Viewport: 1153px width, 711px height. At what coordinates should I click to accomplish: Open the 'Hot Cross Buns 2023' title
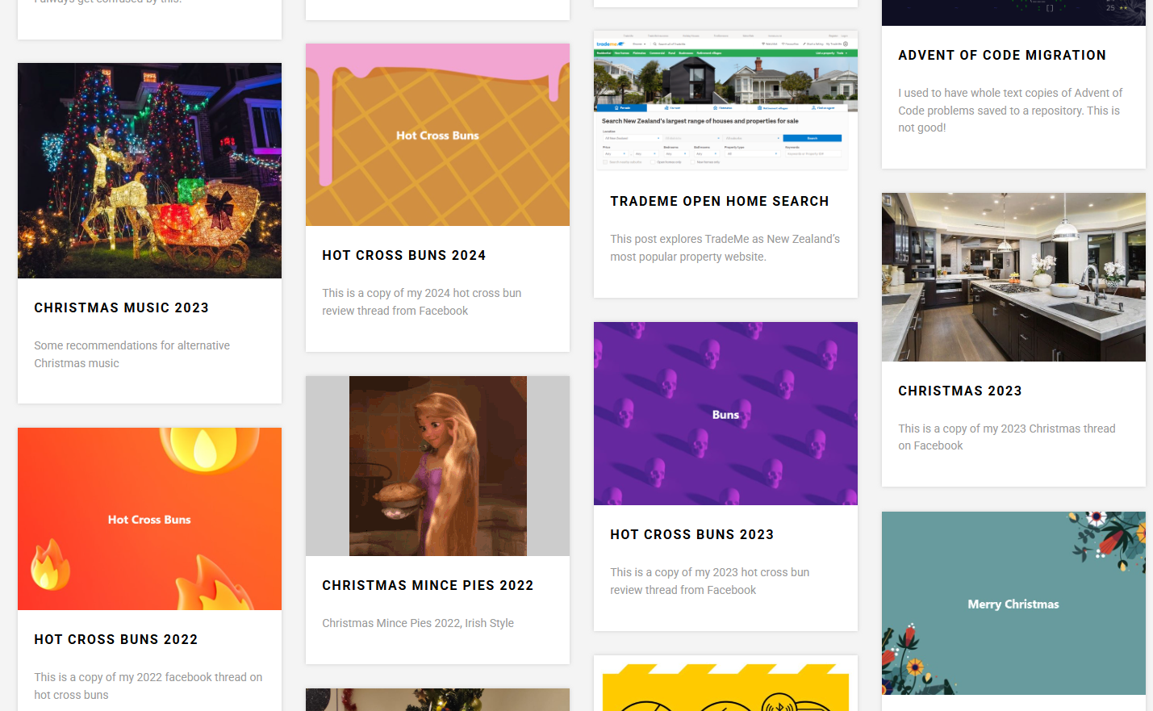pyautogui.click(x=691, y=534)
